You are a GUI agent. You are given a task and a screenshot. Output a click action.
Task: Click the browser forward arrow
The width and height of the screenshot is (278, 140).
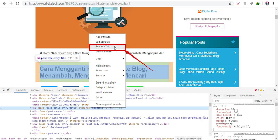(11, 3)
